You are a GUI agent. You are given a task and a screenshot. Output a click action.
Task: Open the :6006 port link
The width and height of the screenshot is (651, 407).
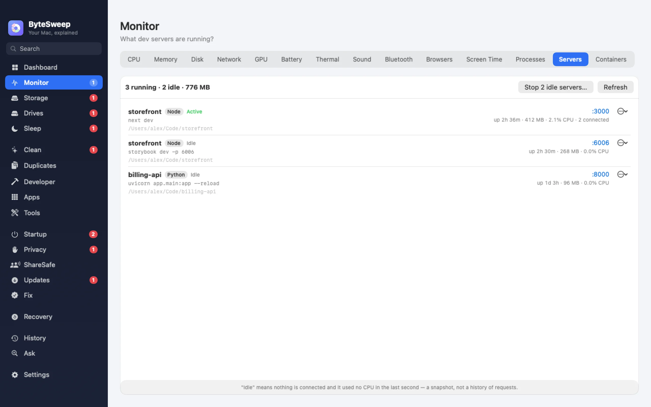click(x=600, y=143)
